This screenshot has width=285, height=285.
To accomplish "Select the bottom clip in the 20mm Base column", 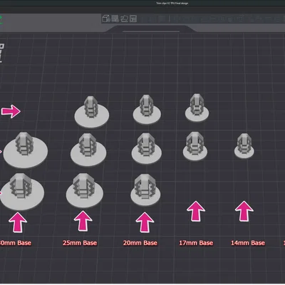I will coord(145,190).
